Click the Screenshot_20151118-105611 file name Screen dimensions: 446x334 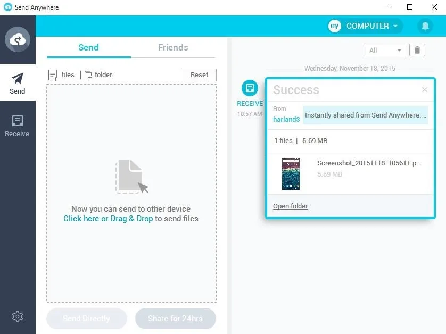tap(369, 163)
